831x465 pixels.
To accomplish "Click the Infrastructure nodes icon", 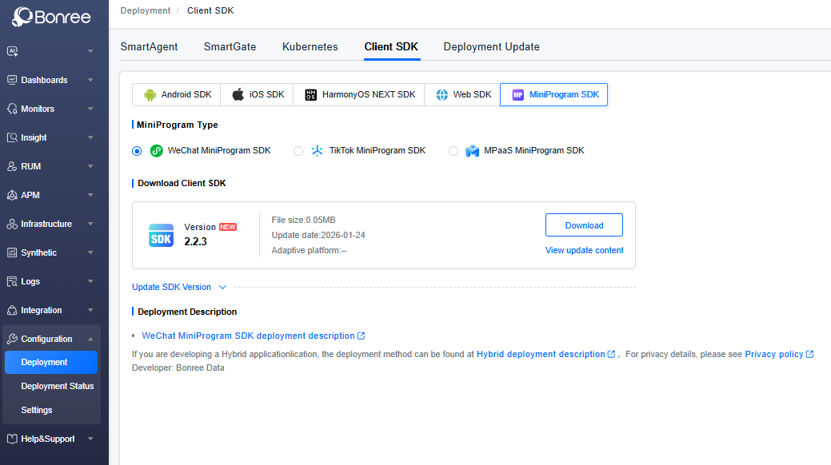I will coord(12,224).
